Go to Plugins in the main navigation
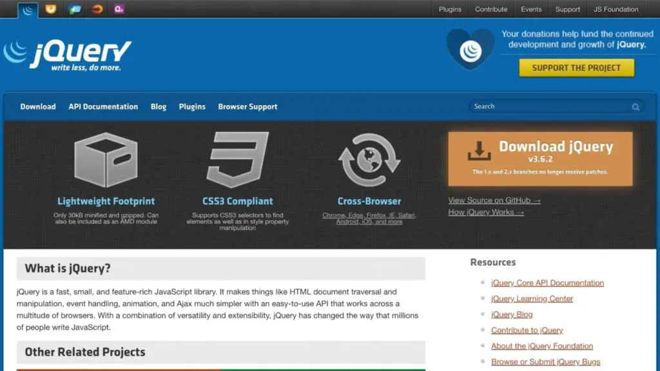Image resolution: width=660 pixels, height=371 pixels. tap(192, 107)
